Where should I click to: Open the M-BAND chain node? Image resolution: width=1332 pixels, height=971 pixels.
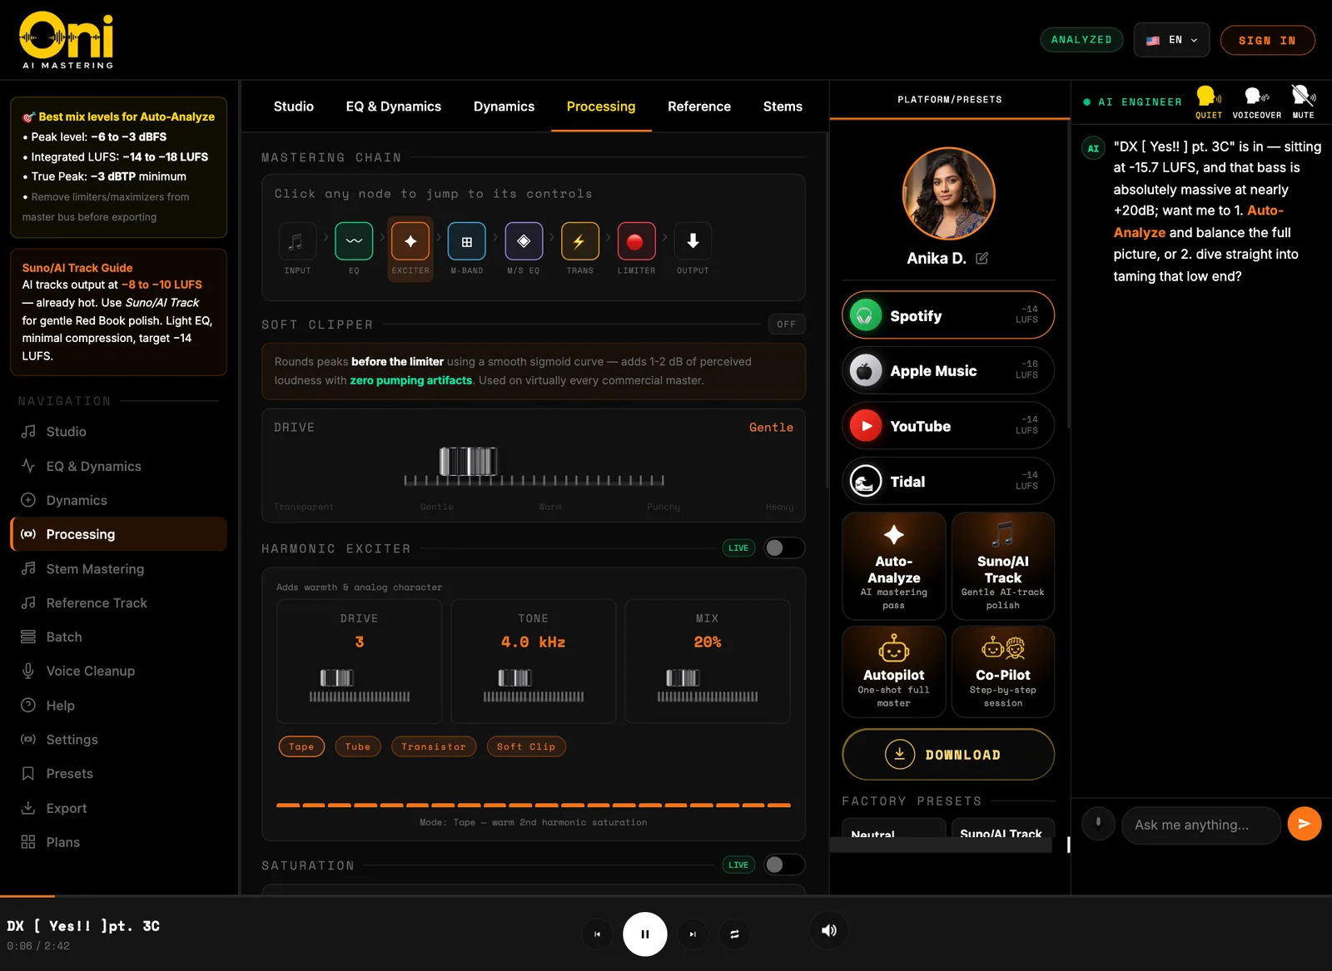tap(467, 248)
